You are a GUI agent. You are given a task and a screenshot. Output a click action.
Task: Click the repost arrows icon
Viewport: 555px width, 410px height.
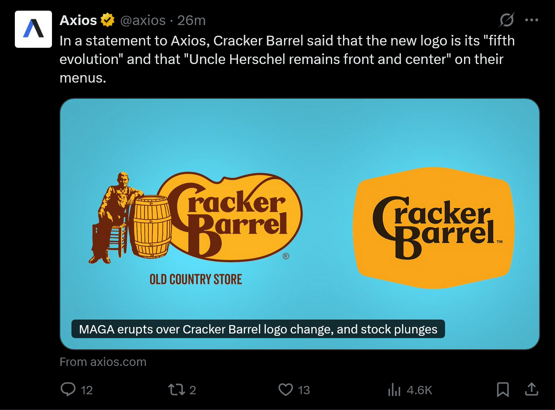[176, 390]
